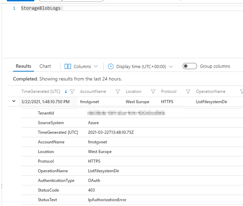Toggle the Group columns switch
243x206 pixels.
[190, 66]
